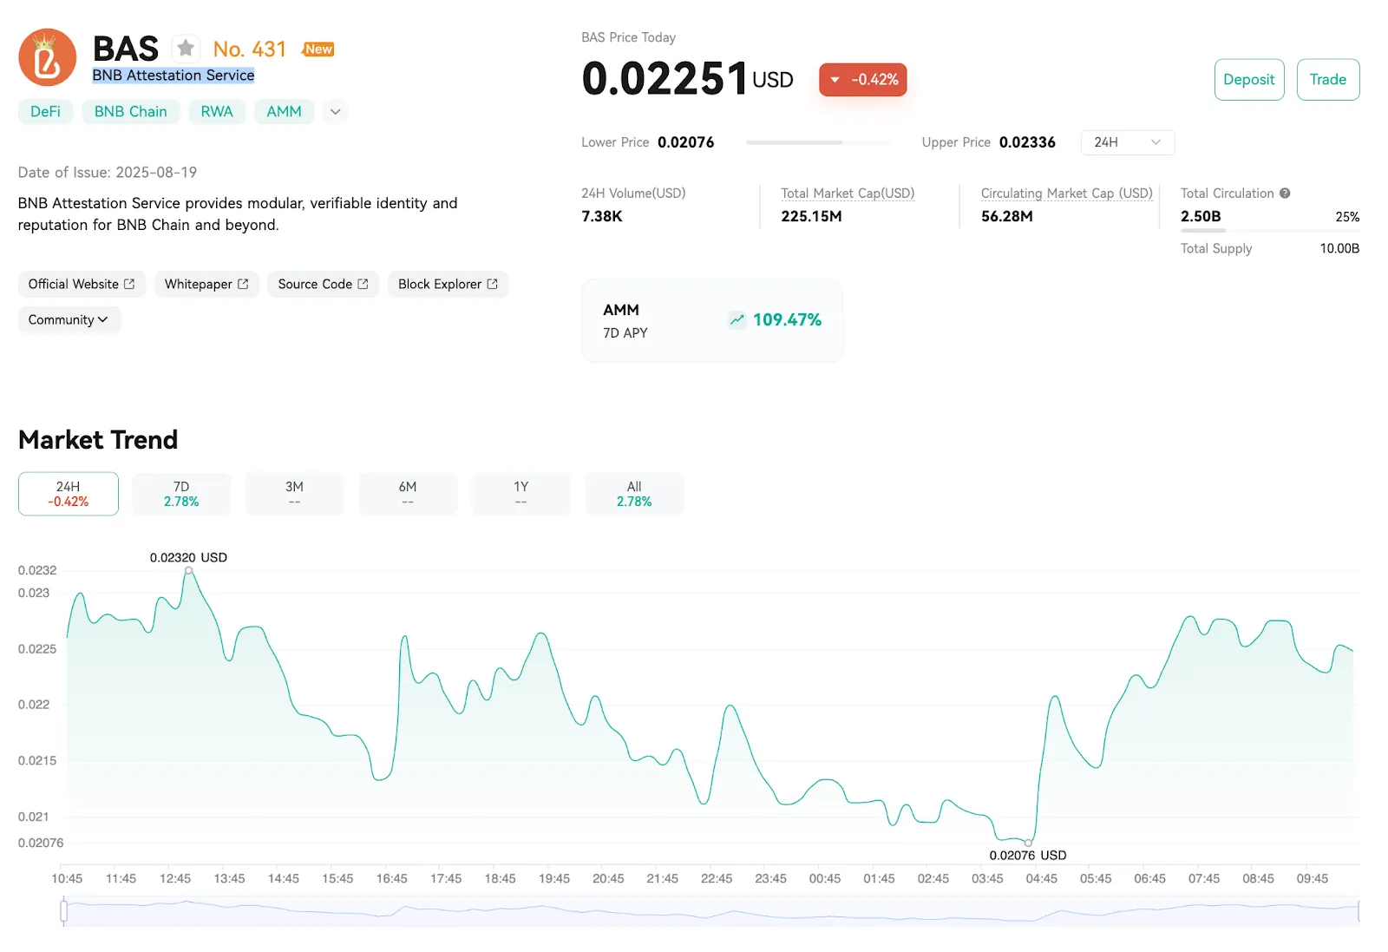
Task: Click the Date of Issue 2025-08-19 text
Action: (x=108, y=172)
